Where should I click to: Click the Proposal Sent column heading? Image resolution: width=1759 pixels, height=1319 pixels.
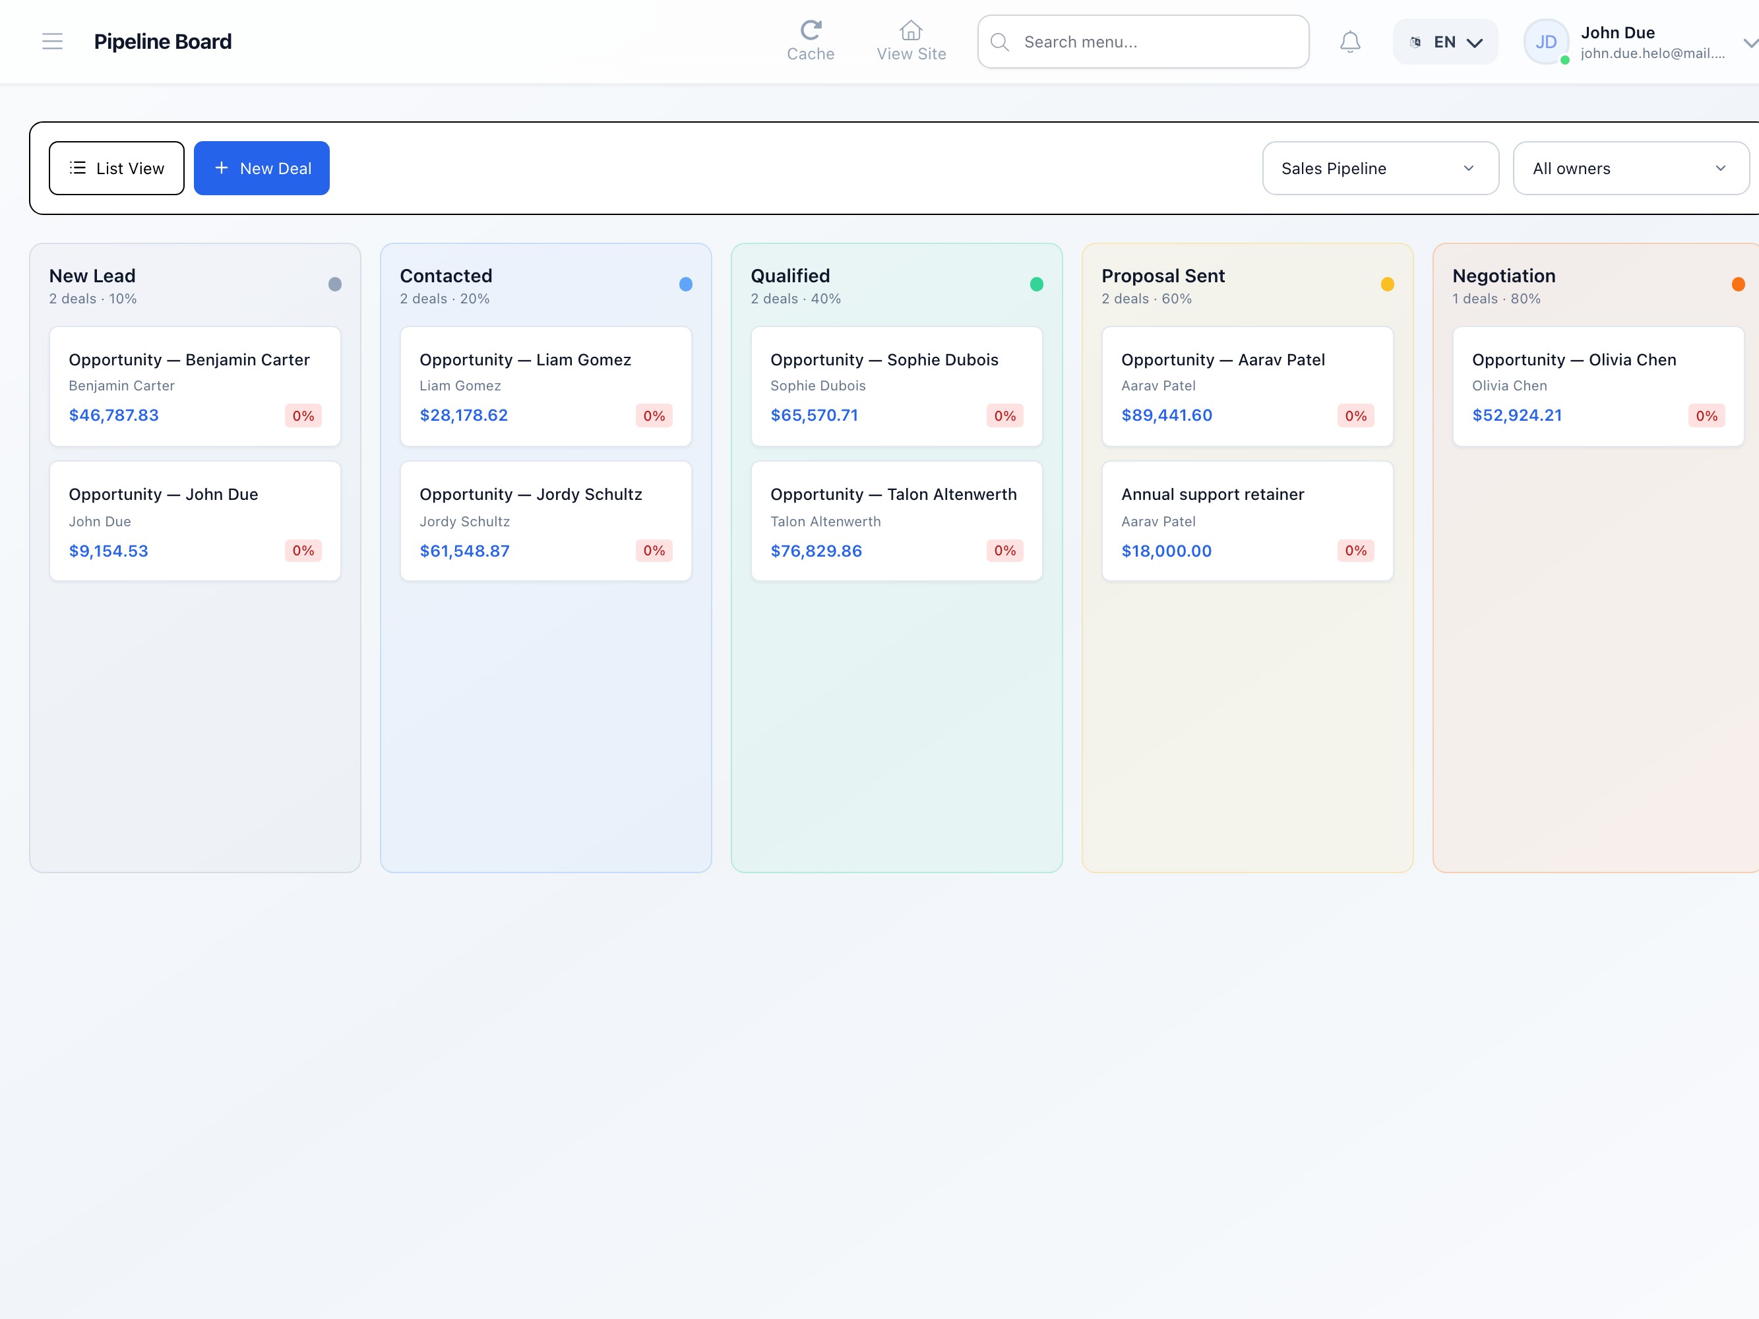tap(1163, 276)
